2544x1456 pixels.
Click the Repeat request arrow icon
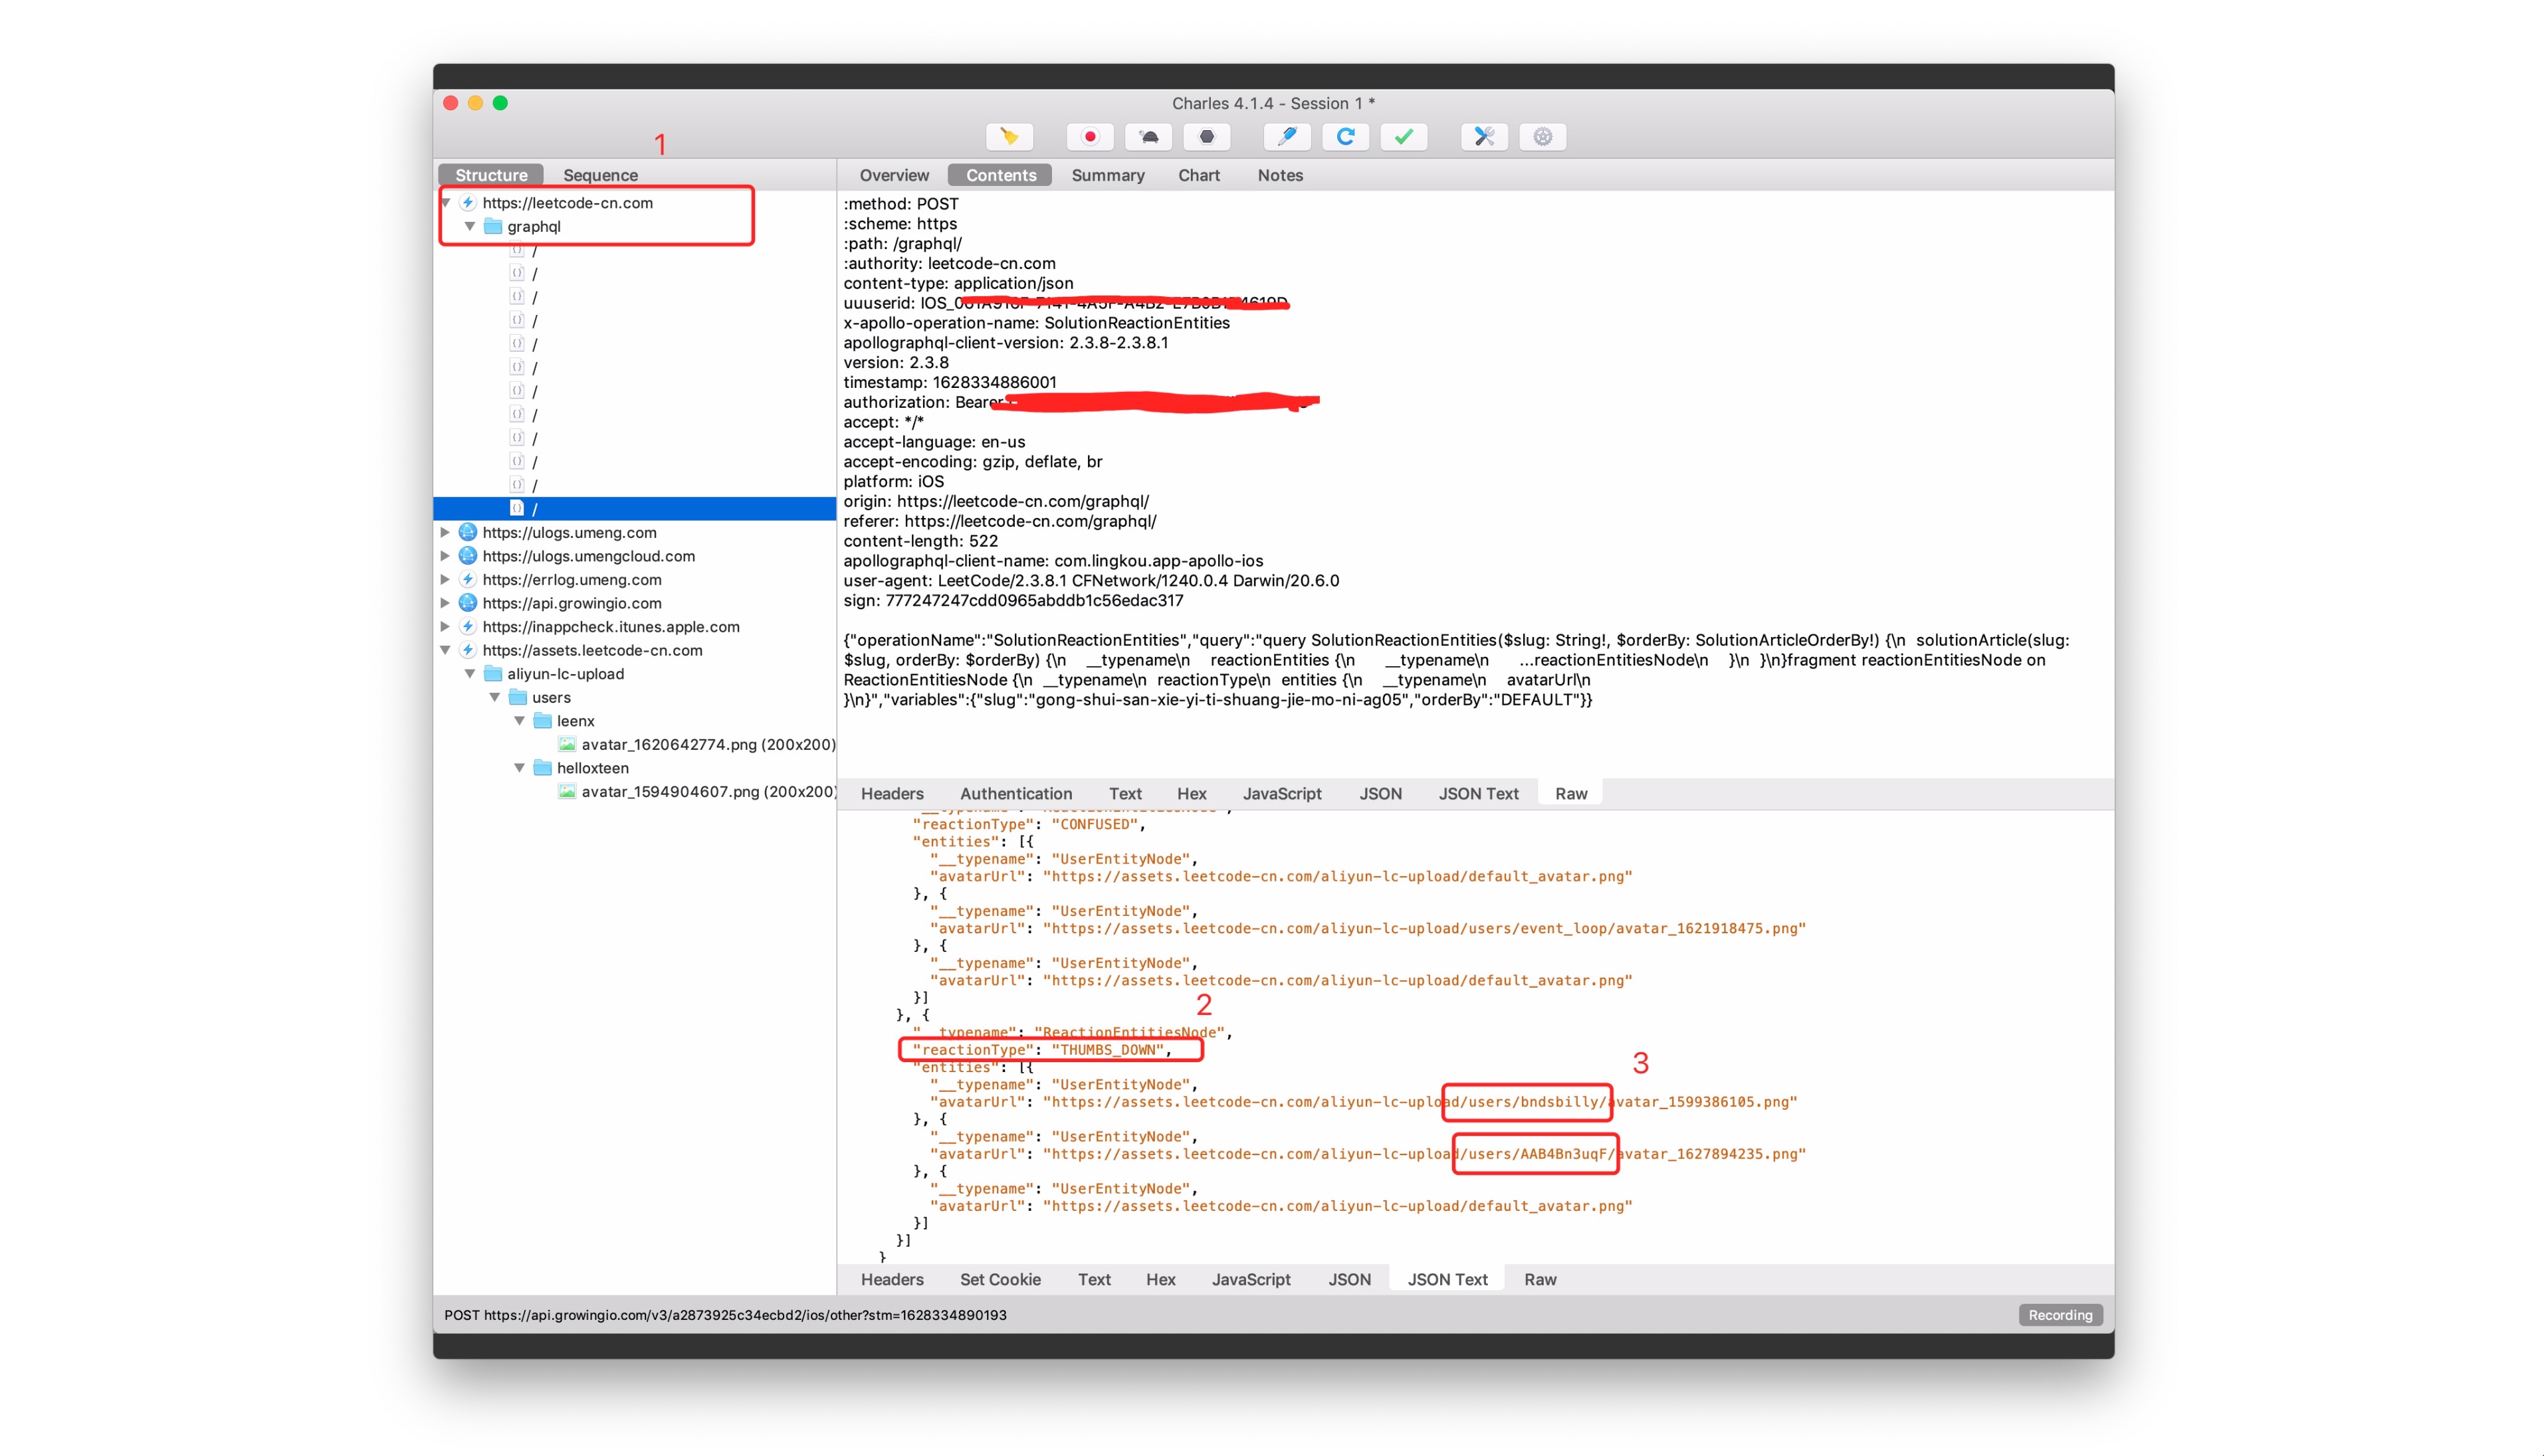click(1346, 137)
